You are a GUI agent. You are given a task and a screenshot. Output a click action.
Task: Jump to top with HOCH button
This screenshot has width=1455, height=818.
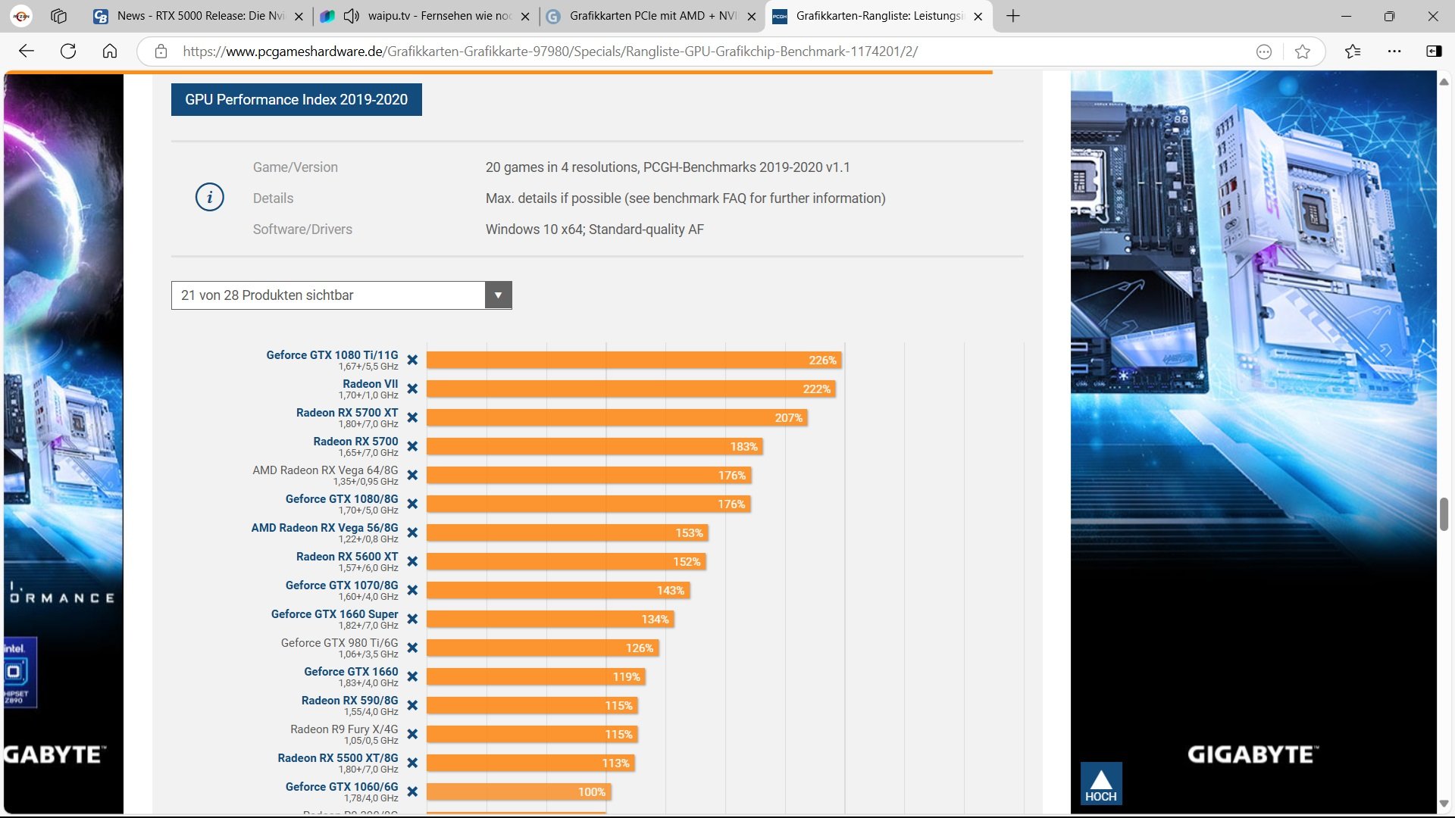pyautogui.click(x=1101, y=783)
